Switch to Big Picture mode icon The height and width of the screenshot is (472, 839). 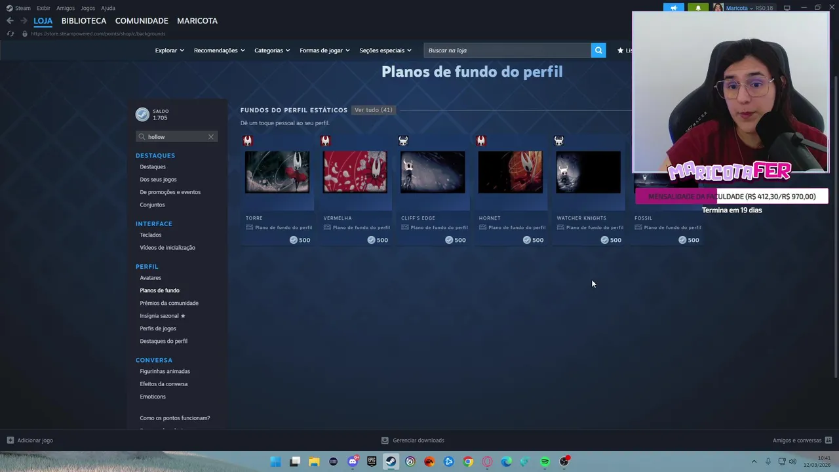tap(787, 8)
